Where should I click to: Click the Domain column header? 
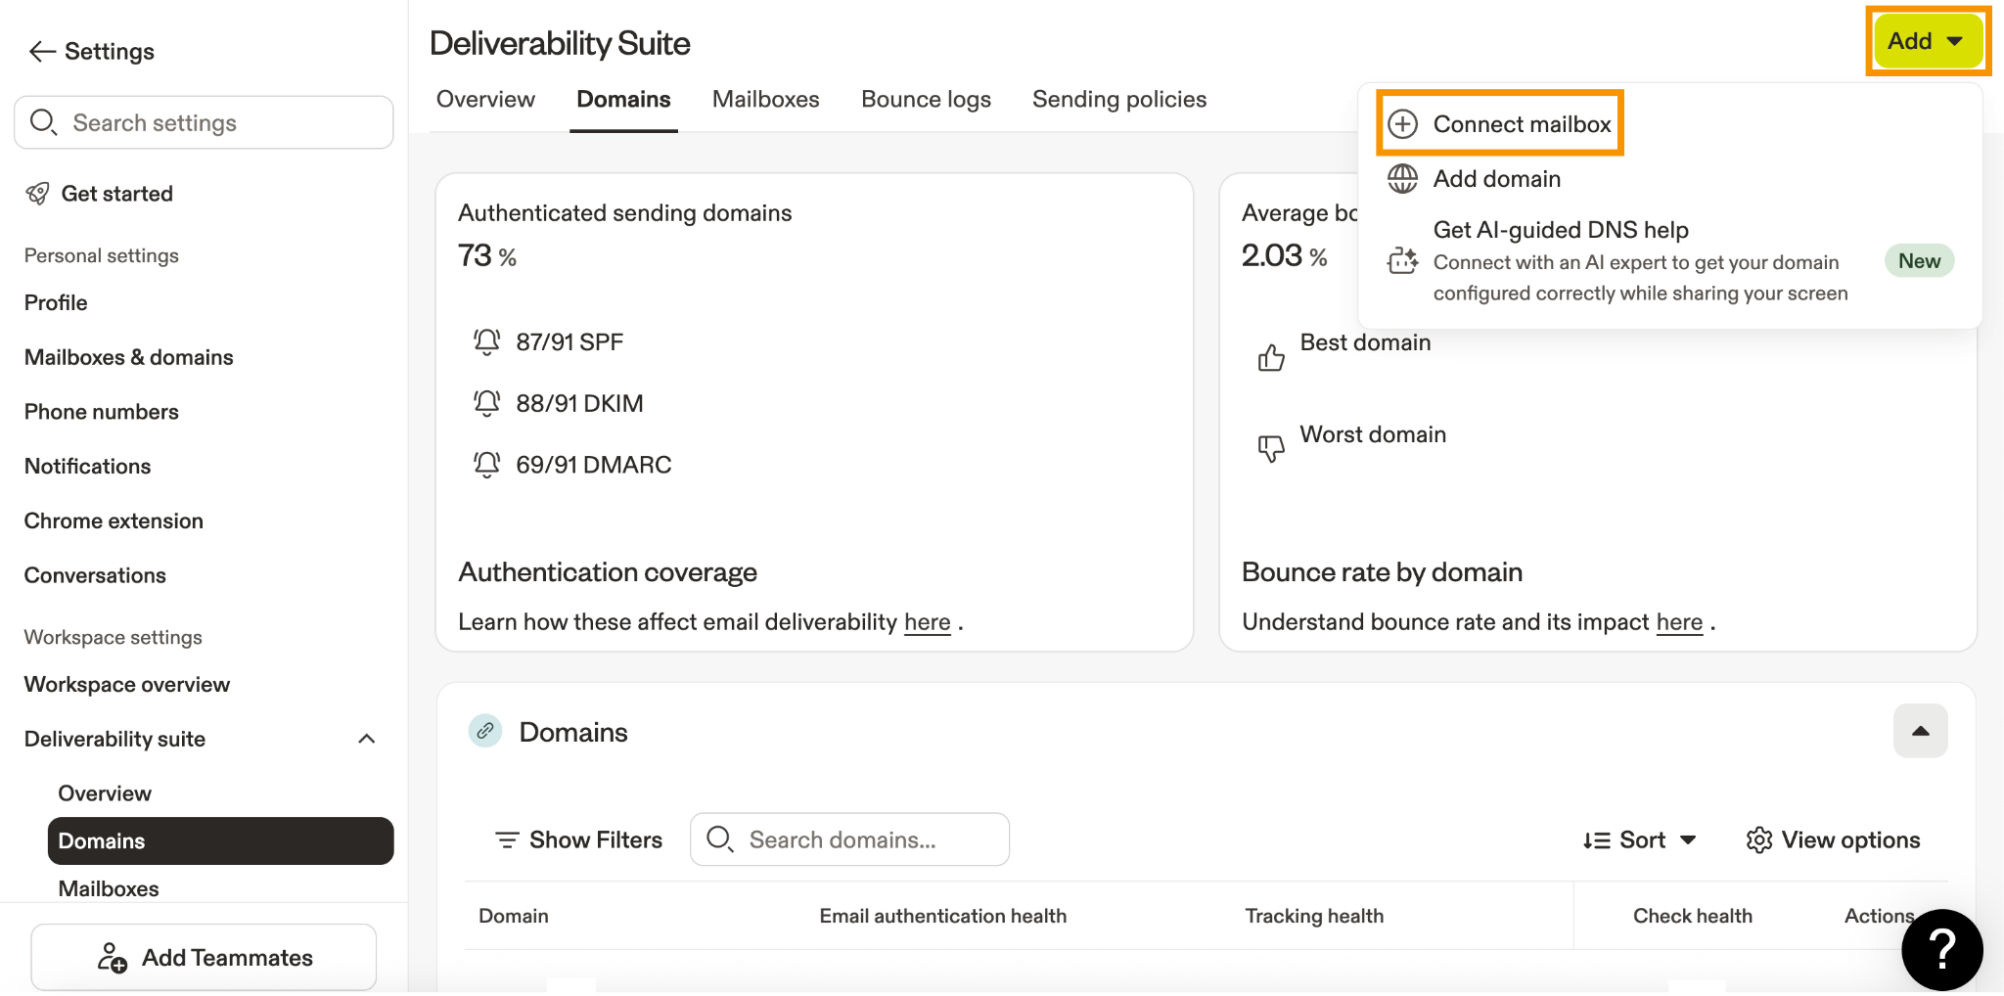click(514, 916)
